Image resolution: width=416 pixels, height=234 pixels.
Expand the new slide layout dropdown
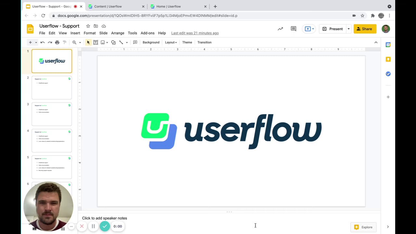[x=36, y=42]
